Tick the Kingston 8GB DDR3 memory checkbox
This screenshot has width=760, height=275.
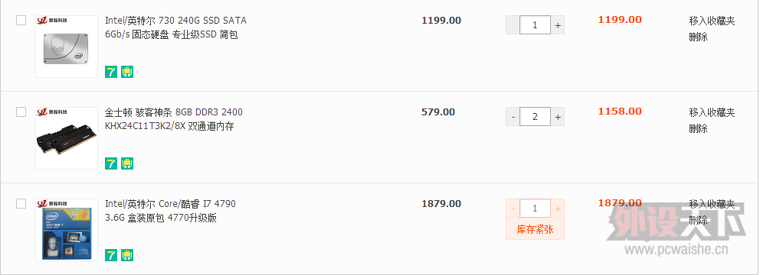pyautogui.click(x=21, y=112)
